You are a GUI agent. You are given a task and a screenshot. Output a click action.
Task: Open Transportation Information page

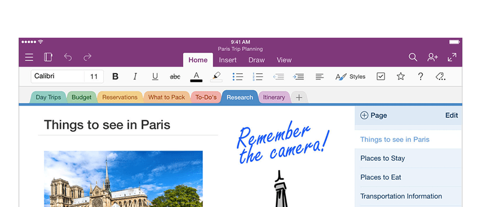(408, 197)
